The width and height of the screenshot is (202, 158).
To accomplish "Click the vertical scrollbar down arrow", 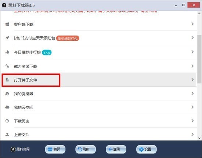I will point(199,138).
